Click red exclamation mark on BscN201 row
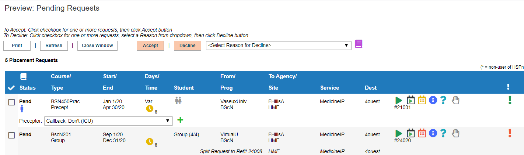 510,133
